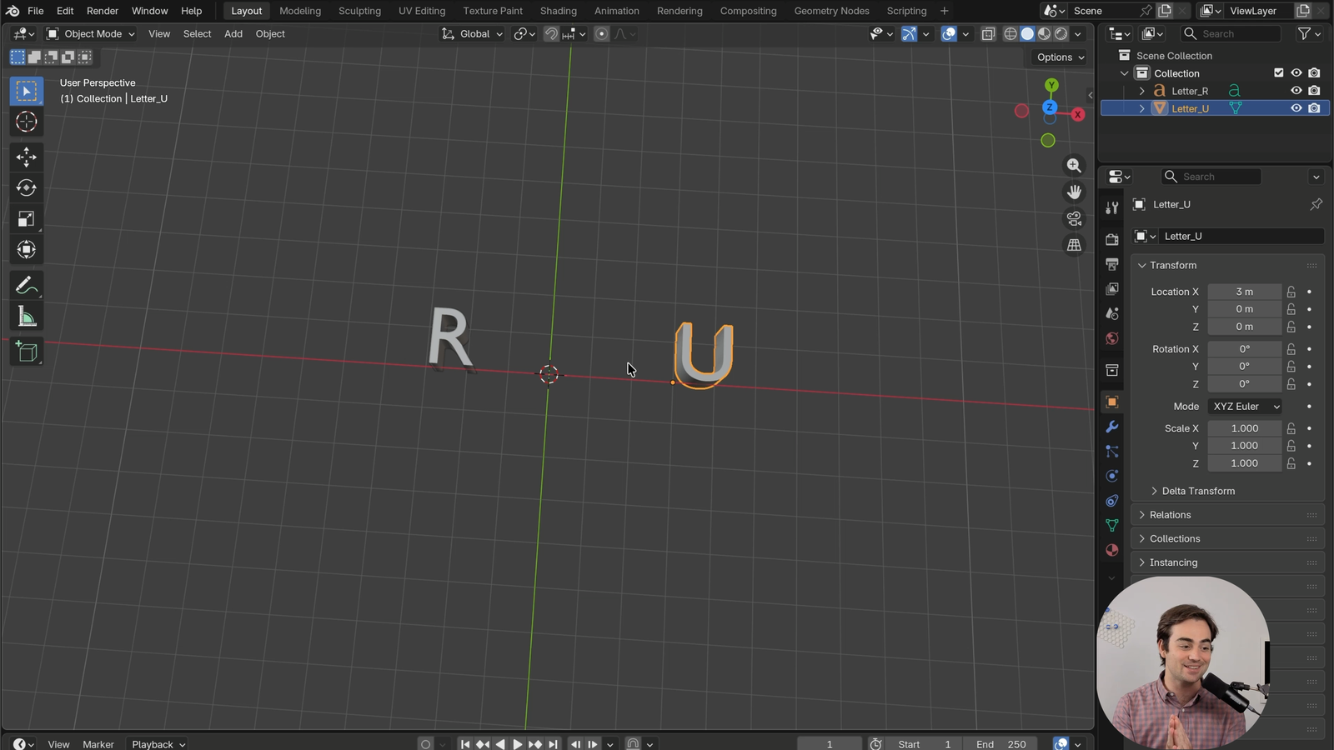Viewport: 1334px width, 750px height.
Task: Select rendered viewport shading sphere
Action: click(1061, 34)
